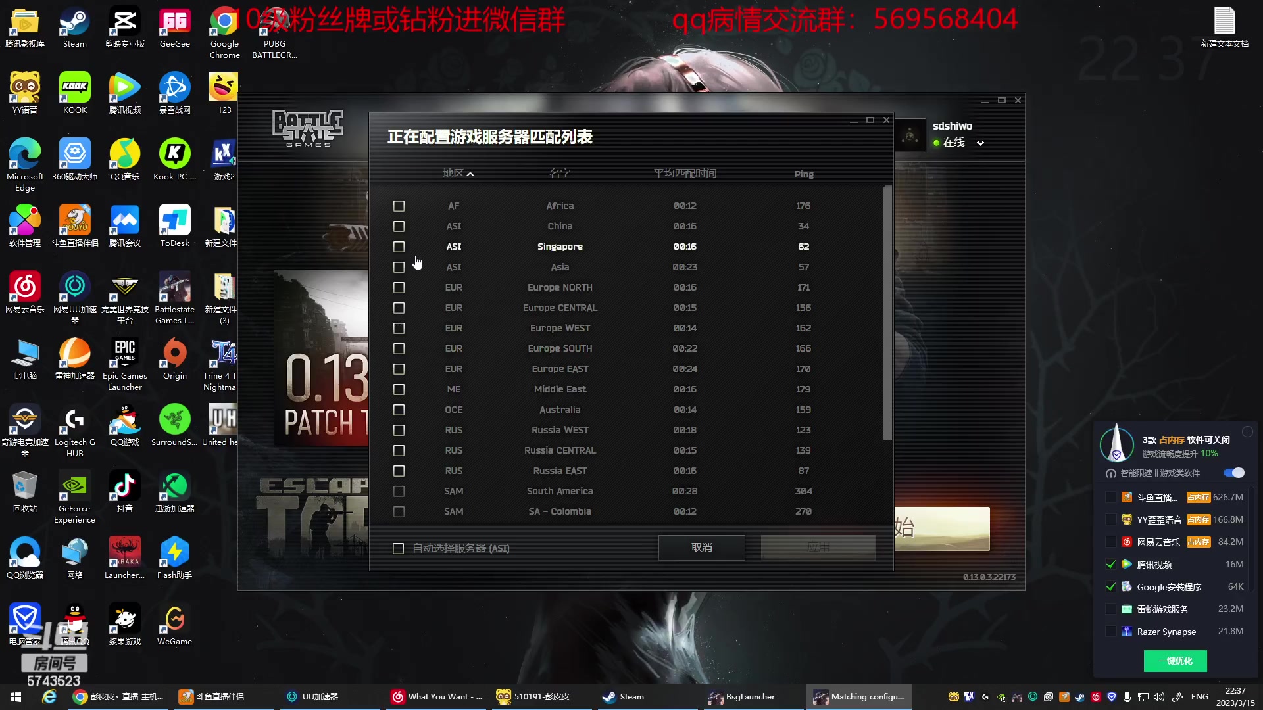Switch to 斗鱼直播伴侣 taskbar window
This screenshot has height=710, width=1263.
tap(224, 697)
